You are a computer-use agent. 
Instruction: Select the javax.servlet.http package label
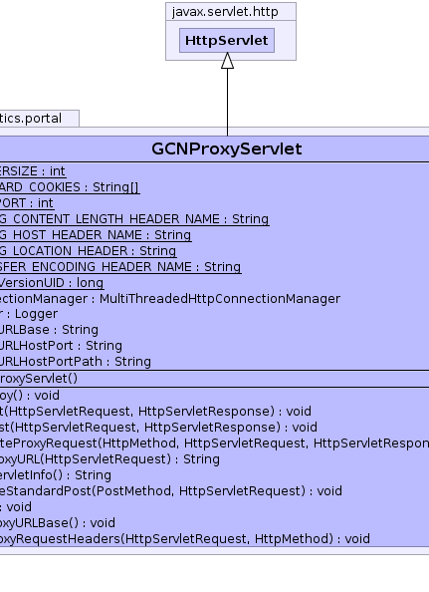click(225, 12)
